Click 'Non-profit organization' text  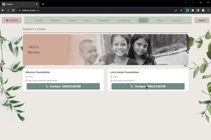(x=124, y=81)
